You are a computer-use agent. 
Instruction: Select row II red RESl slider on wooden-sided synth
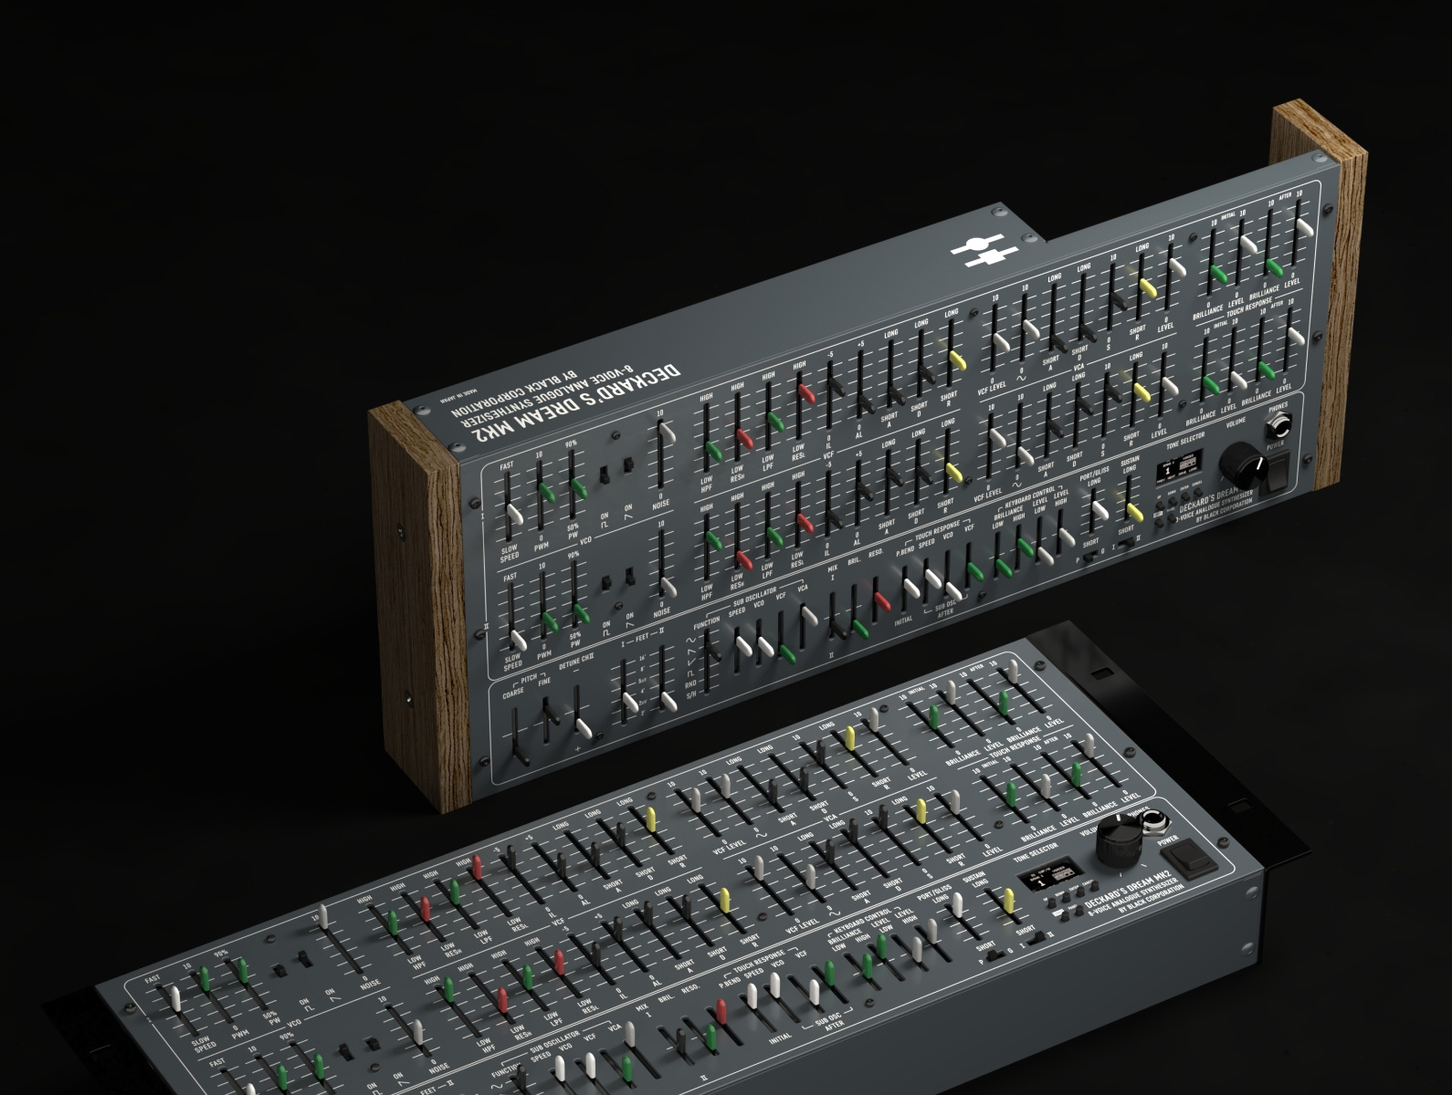[x=805, y=523]
